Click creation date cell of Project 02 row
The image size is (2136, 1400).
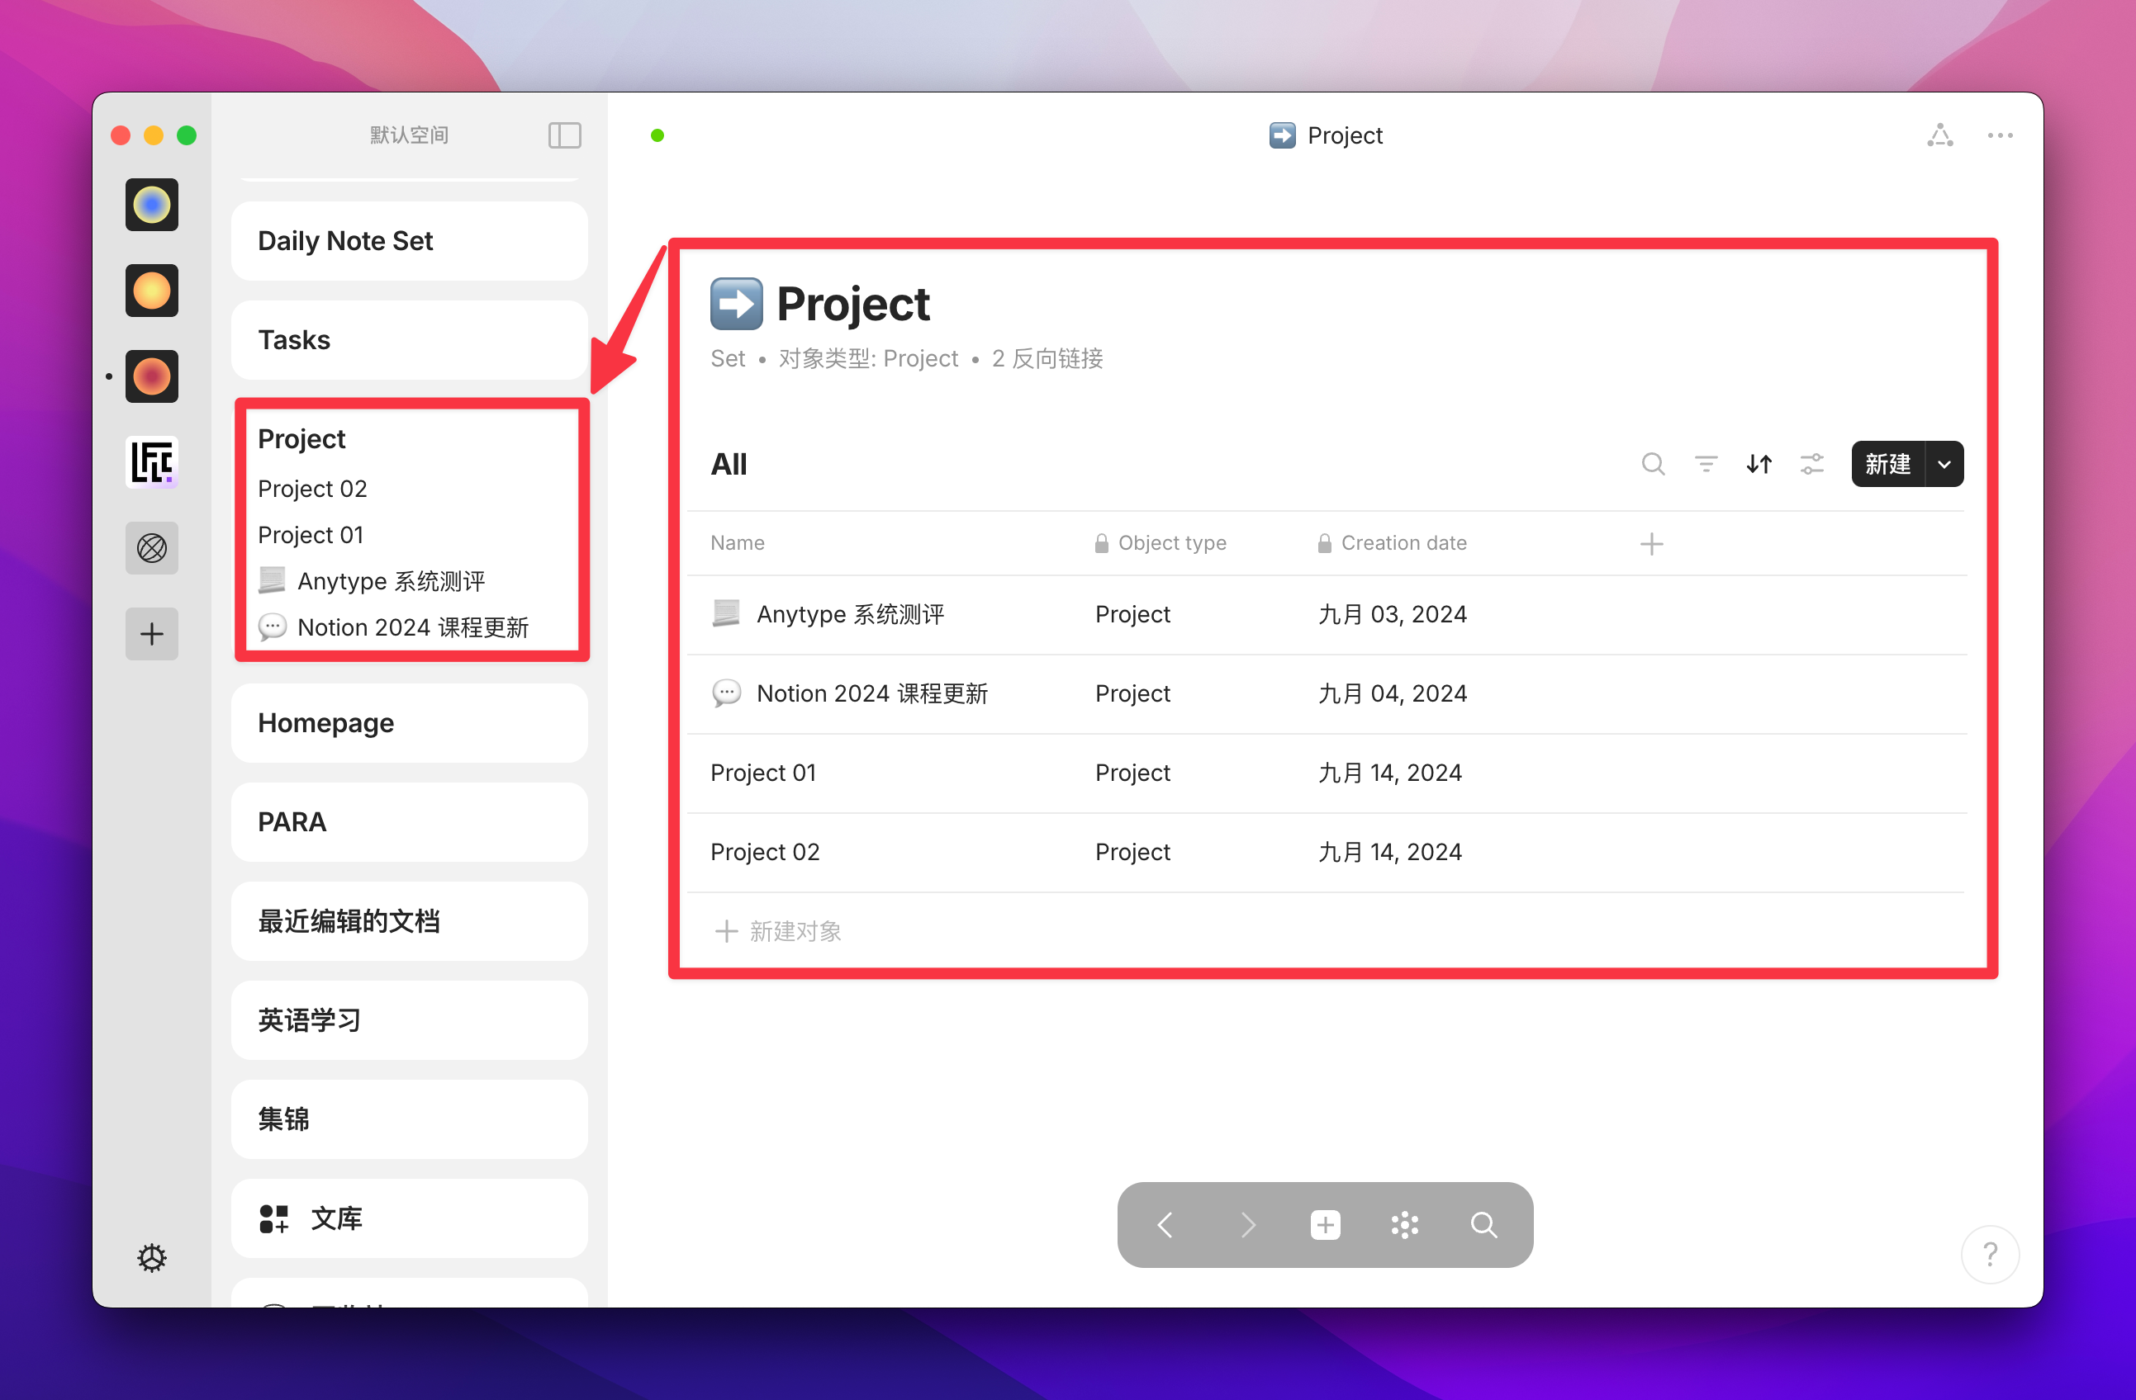click(x=1389, y=851)
